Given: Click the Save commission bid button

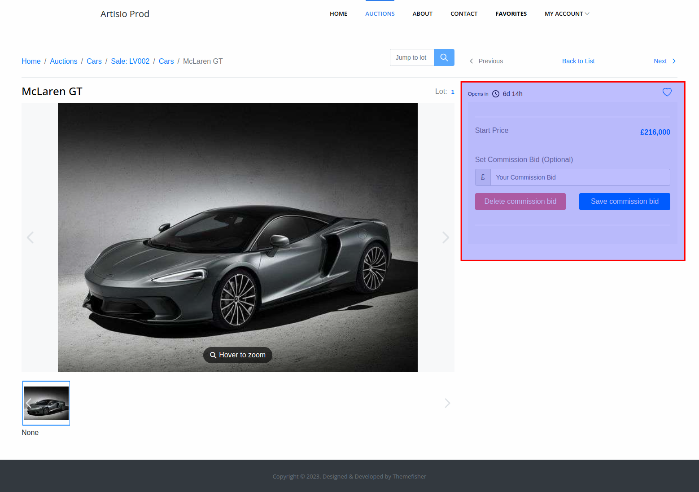Looking at the screenshot, I should (625, 202).
